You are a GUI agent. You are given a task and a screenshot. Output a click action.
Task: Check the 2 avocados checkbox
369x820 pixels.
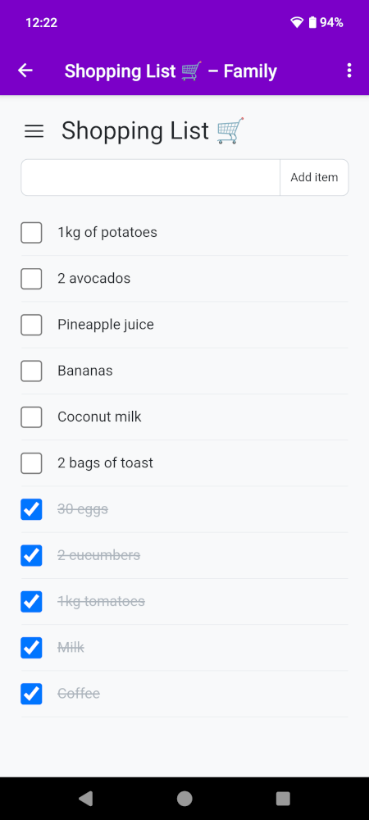pos(31,279)
